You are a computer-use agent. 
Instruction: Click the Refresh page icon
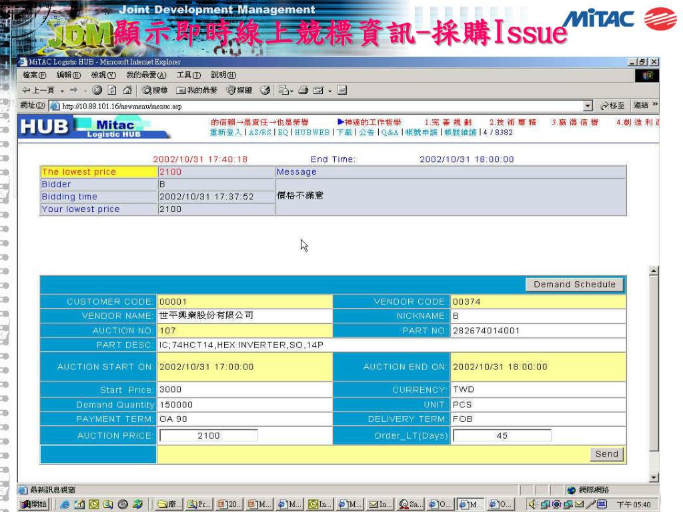point(112,90)
